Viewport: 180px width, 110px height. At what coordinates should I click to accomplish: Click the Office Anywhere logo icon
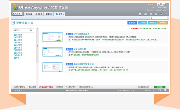point(15,7)
